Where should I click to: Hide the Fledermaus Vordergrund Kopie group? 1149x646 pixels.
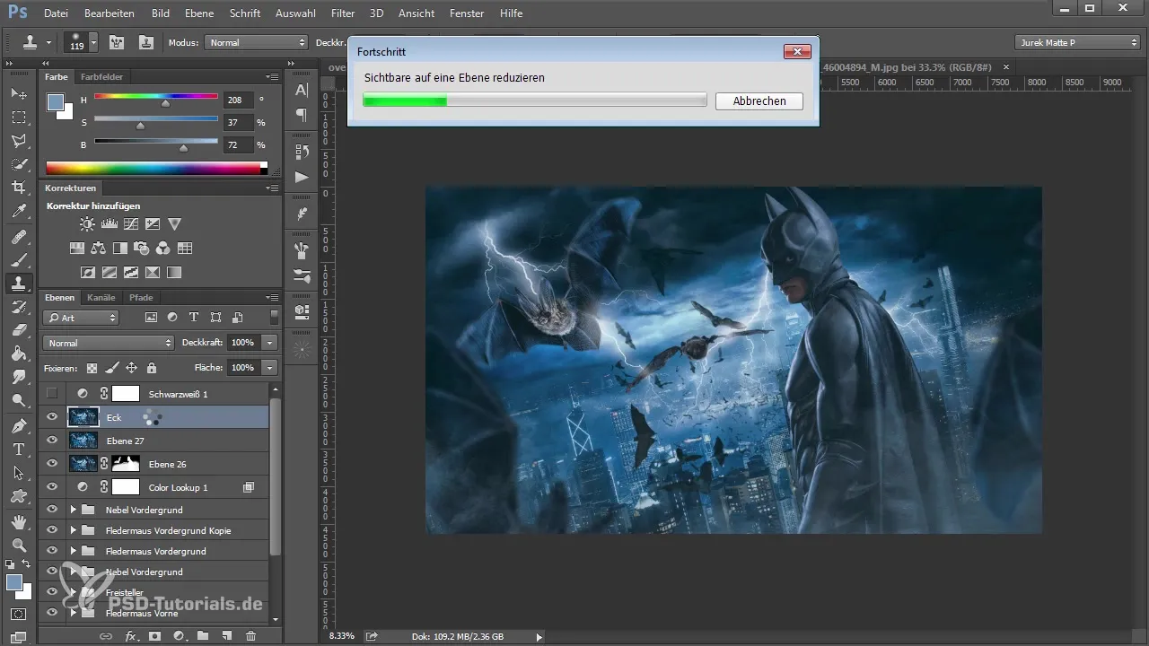click(x=52, y=530)
